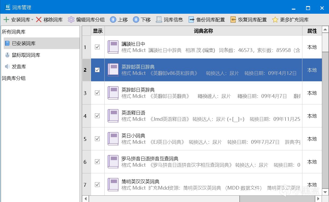Click the vertical scrollbar down arrow
This screenshot has width=329, height=202.
(326, 192)
